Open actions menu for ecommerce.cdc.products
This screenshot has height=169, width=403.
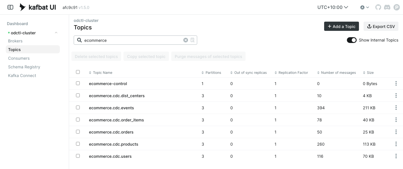pos(396,144)
